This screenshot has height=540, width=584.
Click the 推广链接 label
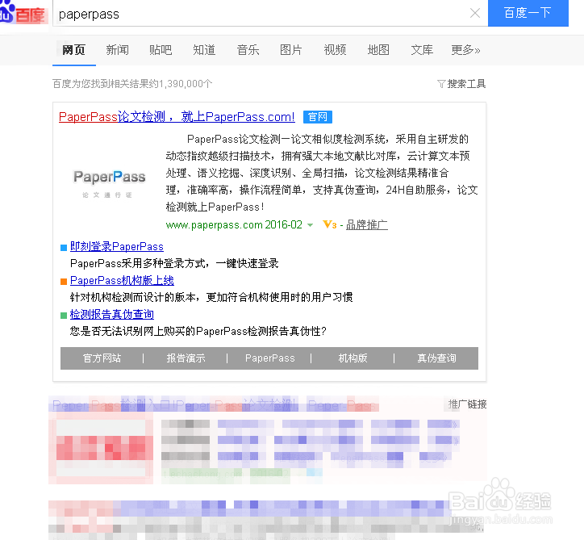pos(467,404)
